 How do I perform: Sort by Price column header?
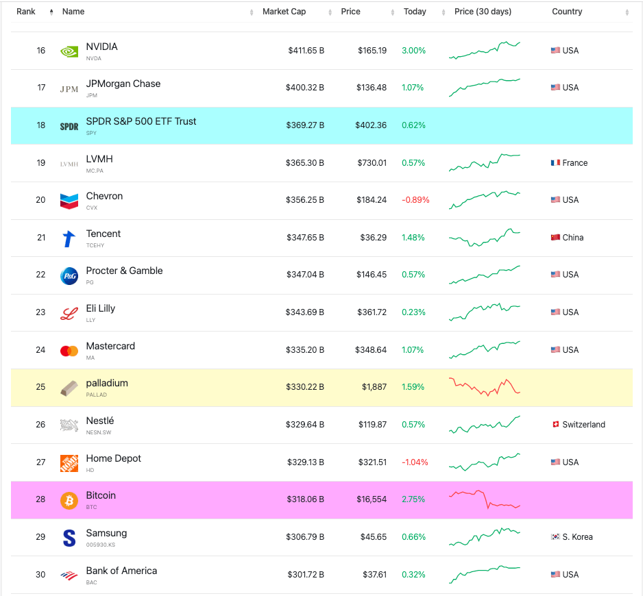coord(350,12)
